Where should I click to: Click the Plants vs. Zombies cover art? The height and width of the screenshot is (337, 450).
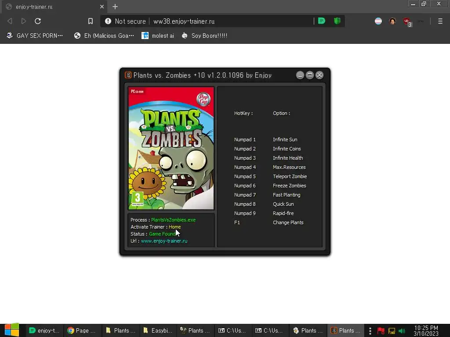pos(171,148)
